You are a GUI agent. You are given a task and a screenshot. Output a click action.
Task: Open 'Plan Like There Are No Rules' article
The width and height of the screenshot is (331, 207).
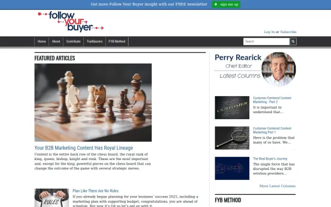pyautogui.click(x=95, y=191)
